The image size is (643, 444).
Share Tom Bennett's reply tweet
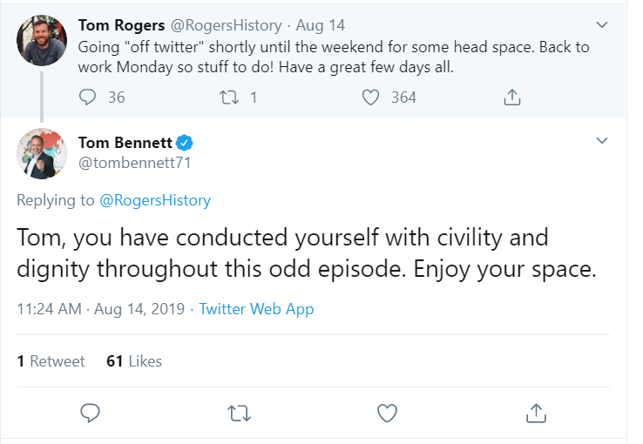[537, 412]
